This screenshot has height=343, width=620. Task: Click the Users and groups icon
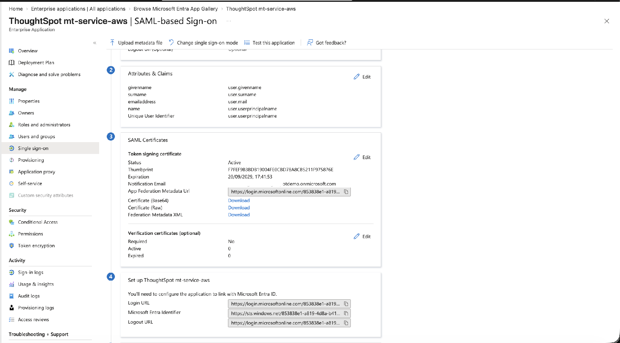point(12,136)
